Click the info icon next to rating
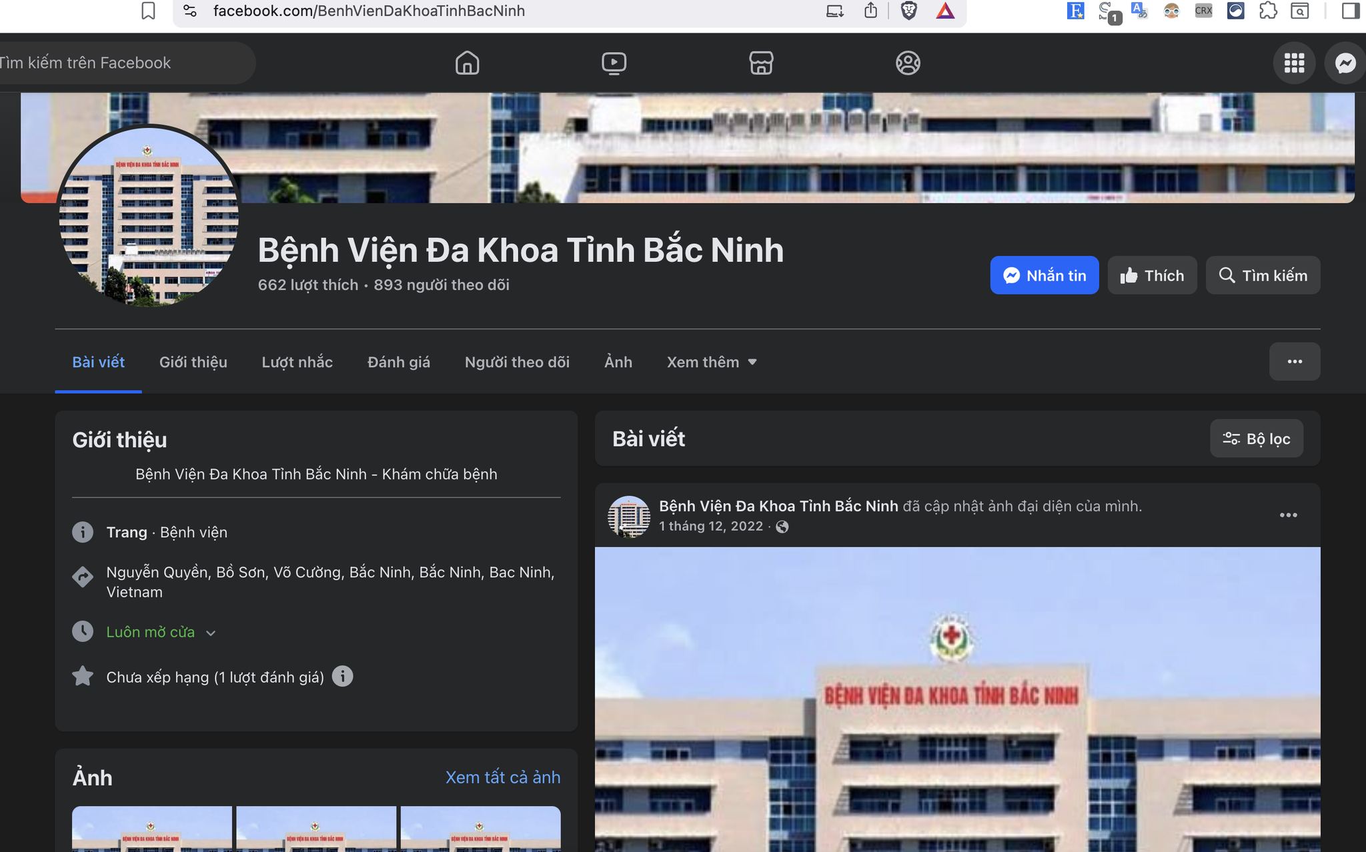Image resolution: width=1366 pixels, height=852 pixels. pyautogui.click(x=342, y=677)
